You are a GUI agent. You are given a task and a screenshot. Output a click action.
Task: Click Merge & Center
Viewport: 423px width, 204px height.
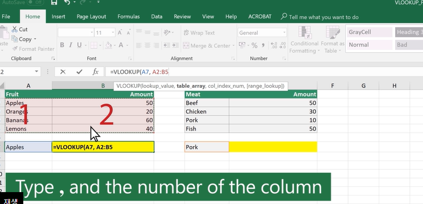(207, 45)
